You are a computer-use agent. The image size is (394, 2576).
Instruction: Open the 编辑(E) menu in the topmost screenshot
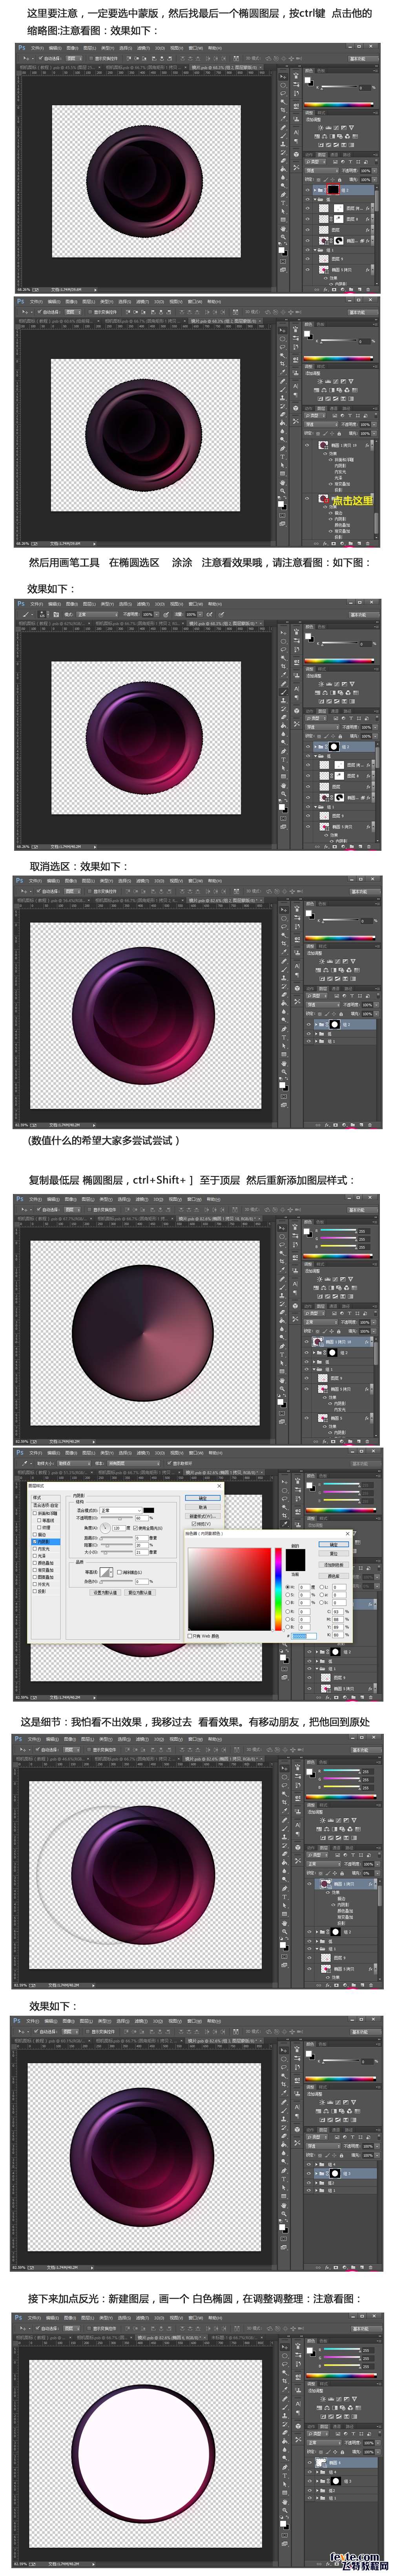(x=55, y=47)
